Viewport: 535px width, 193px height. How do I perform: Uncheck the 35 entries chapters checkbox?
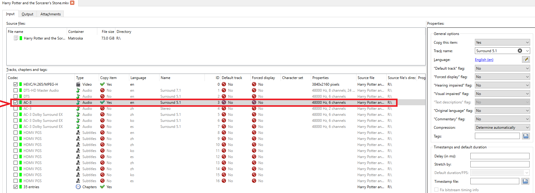(15, 187)
